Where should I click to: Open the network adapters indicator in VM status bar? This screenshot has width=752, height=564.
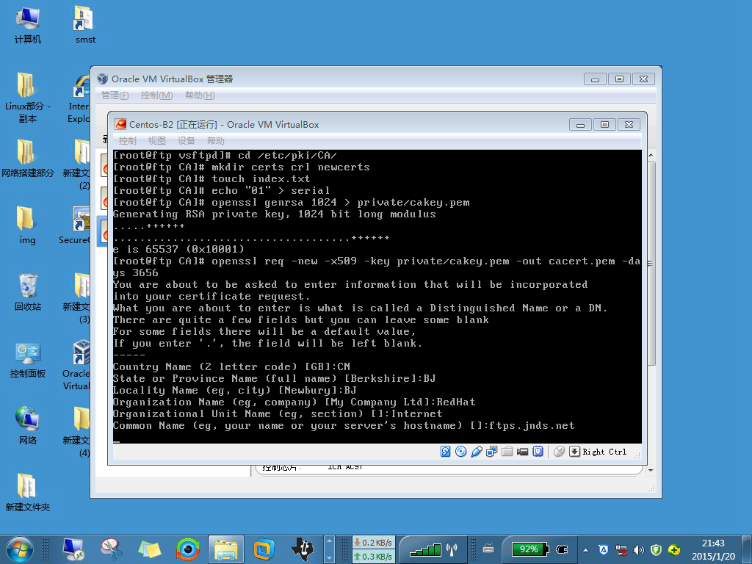pos(491,452)
